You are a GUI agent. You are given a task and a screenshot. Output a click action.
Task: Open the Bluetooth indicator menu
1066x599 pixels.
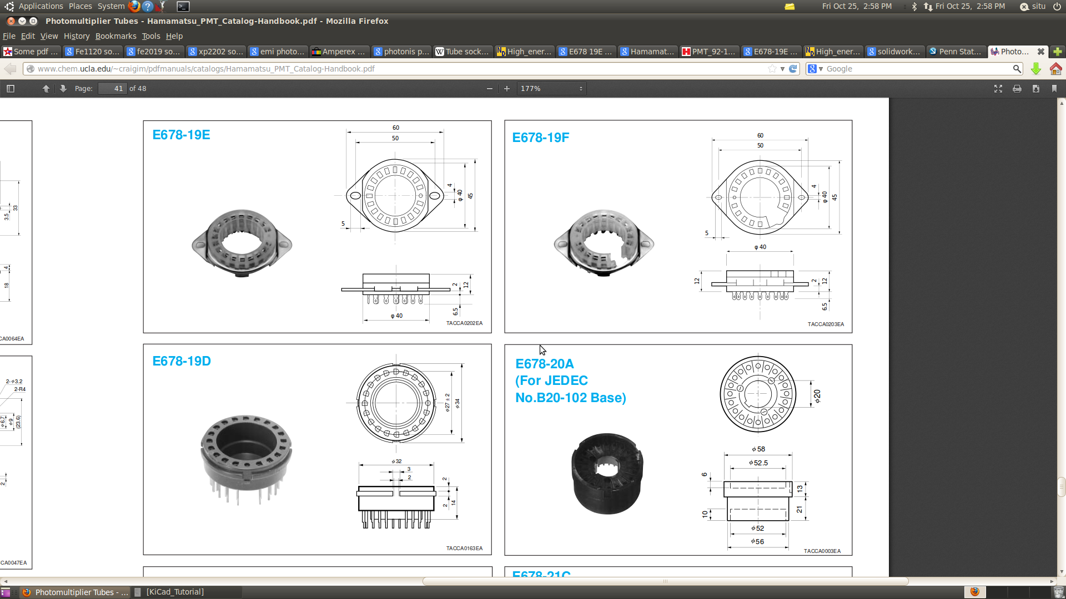[x=914, y=6]
